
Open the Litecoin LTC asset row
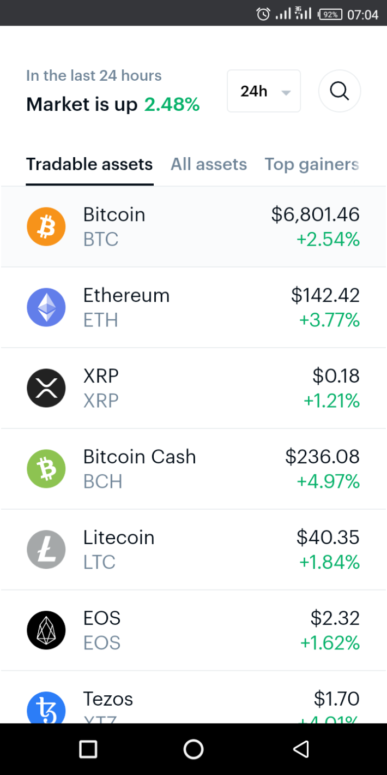tap(194, 550)
